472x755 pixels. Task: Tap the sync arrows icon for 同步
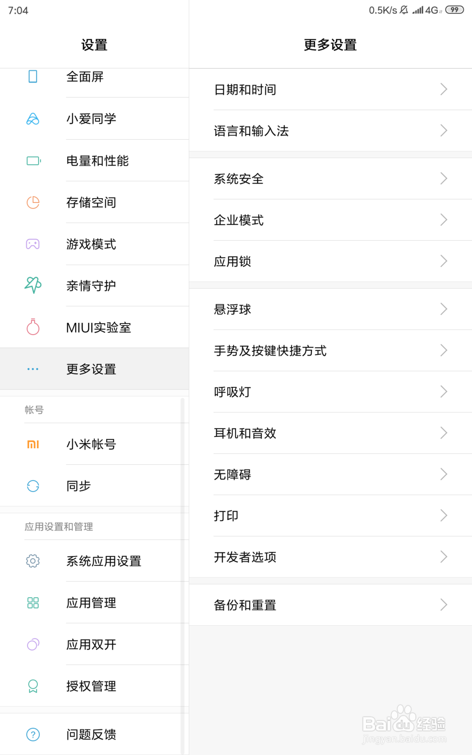[33, 486]
